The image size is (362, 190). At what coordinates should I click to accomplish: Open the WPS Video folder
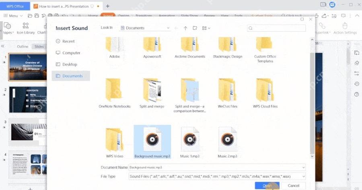[x=115, y=143]
